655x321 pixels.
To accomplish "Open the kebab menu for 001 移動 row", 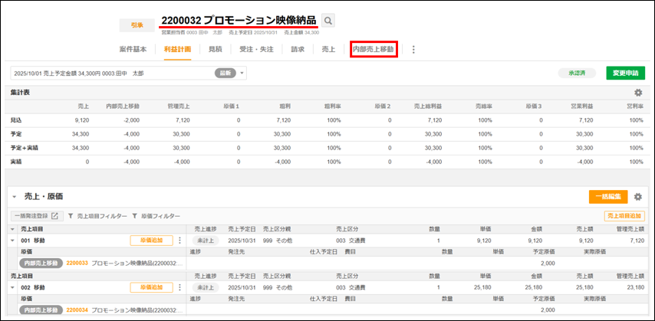I will [x=180, y=241].
